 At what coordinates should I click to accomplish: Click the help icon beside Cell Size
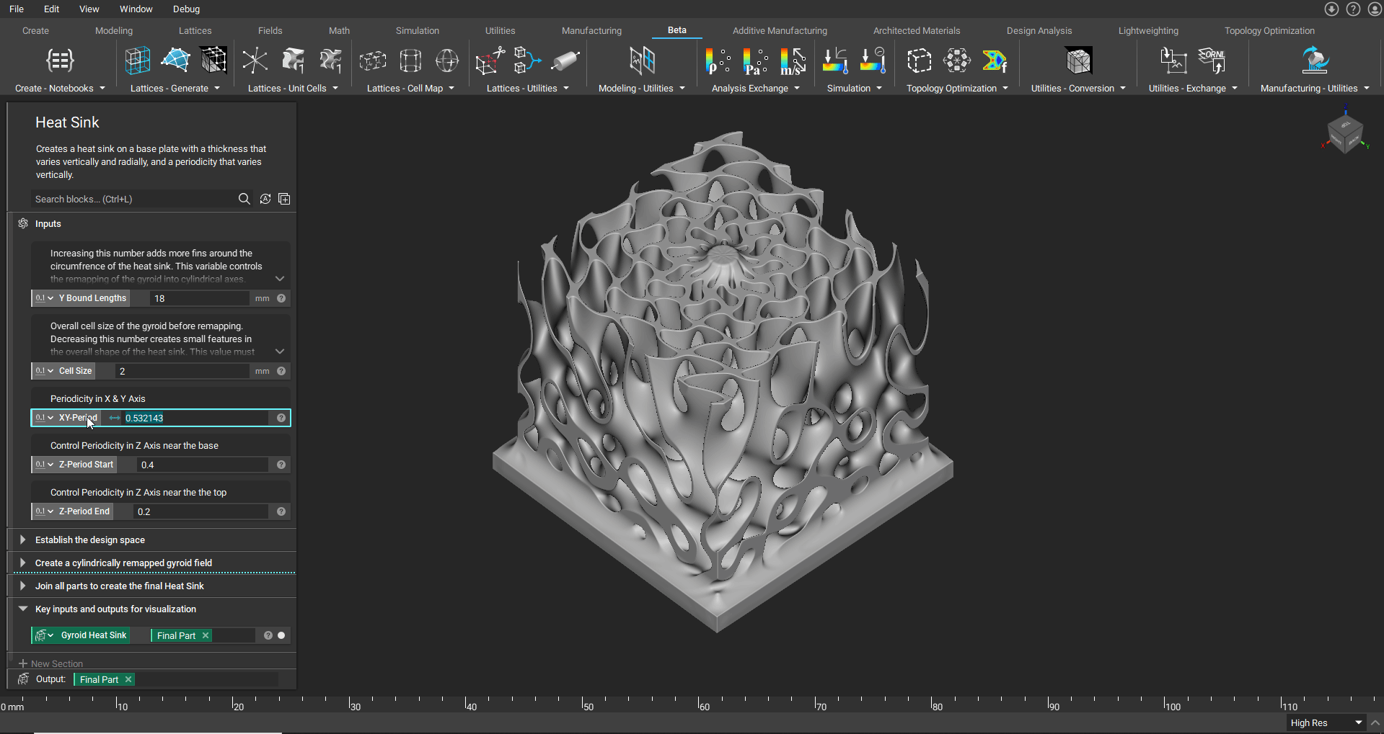(x=281, y=372)
